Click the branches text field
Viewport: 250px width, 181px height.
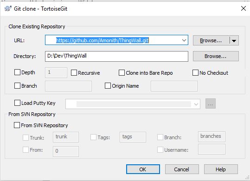(x=212, y=136)
